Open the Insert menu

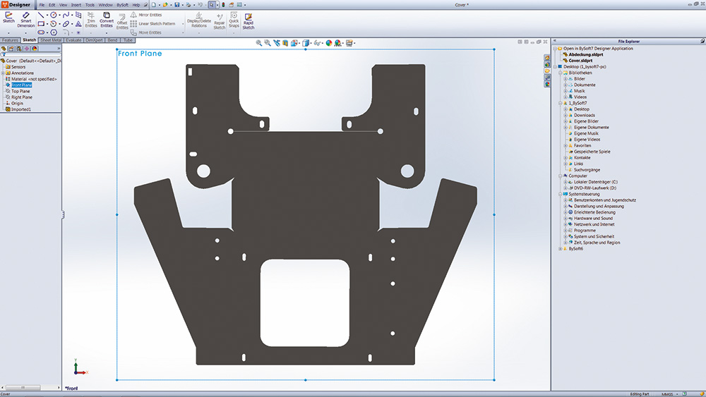click(x=76, y=5)
